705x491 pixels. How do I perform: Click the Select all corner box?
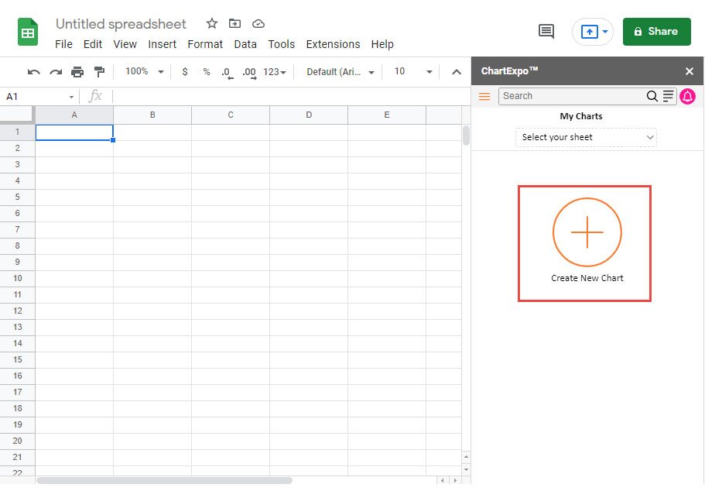pos(17,115)
